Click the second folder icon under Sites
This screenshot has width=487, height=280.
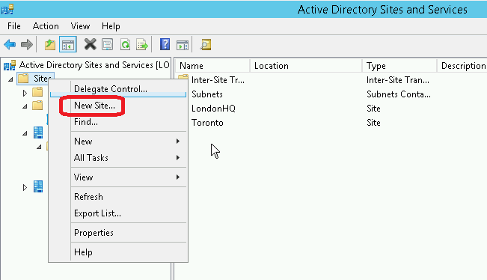pyautogui.click(x=37, y=106)
